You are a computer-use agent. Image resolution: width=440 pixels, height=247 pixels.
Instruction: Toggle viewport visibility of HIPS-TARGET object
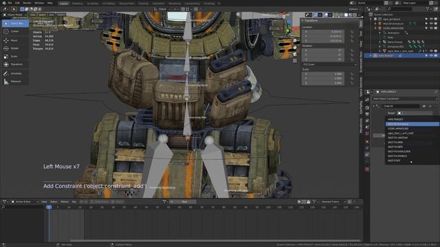[x=431, y=56]
